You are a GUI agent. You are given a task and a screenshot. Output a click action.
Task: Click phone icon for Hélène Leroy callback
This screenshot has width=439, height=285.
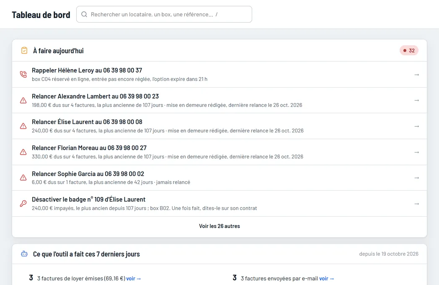pyautogui.click(x=23, y=74)
